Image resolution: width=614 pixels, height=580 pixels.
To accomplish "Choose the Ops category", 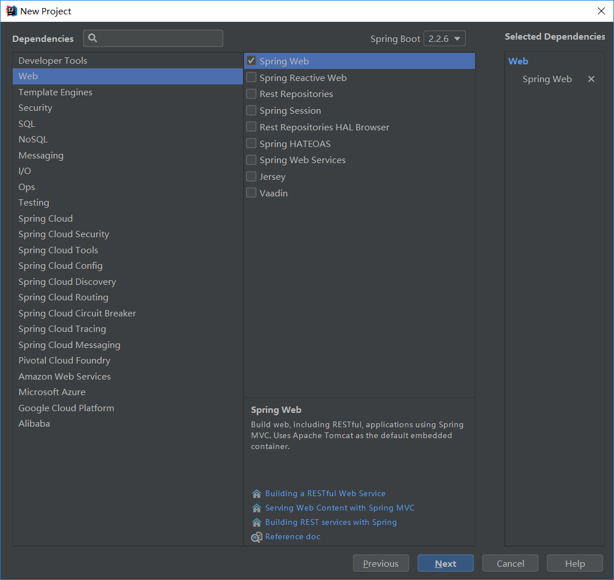I will tap(128, 187).
